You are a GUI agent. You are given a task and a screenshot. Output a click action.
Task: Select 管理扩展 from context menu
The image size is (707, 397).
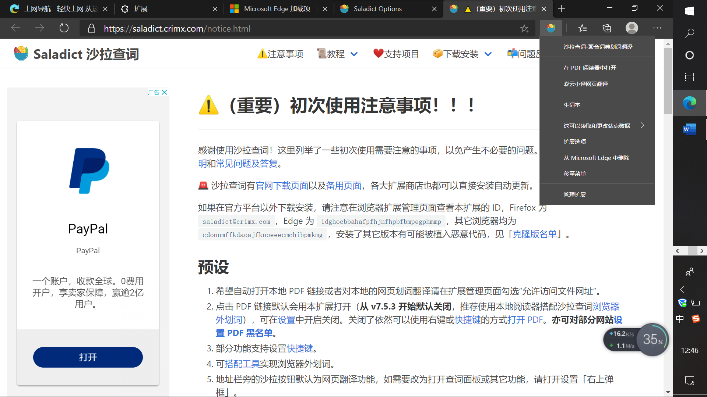point(574,195)
